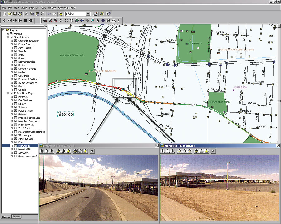Expand the Fire Stations layer
The height and width of the screenshot is (224, 281).
point(12,100)
